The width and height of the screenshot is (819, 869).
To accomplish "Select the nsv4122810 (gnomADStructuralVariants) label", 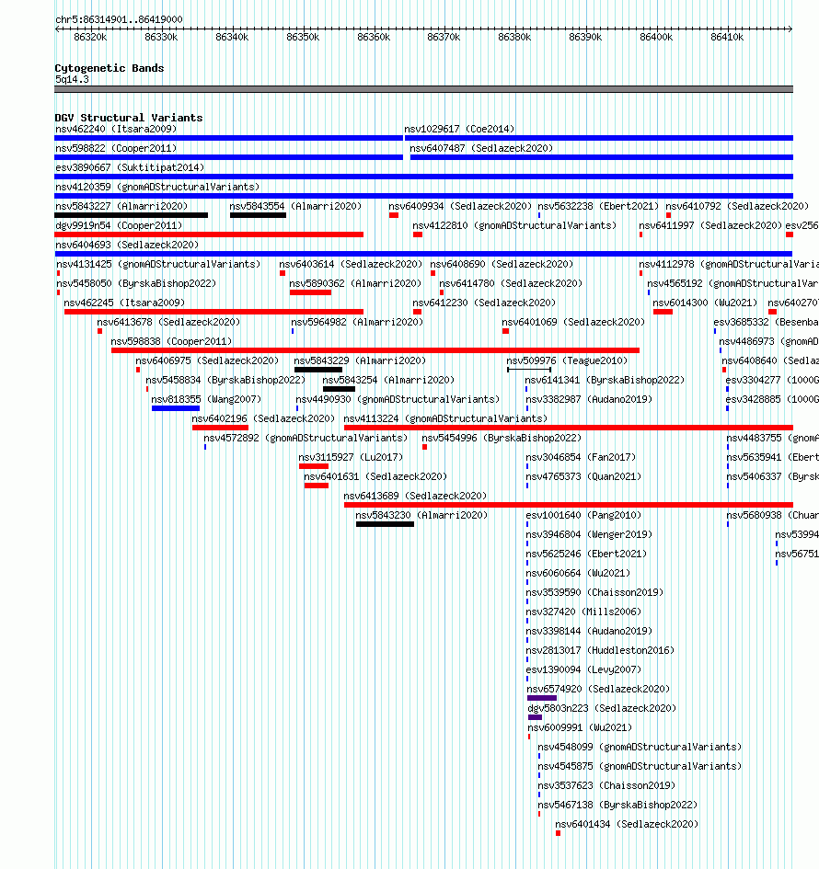I will click(514, 225).
